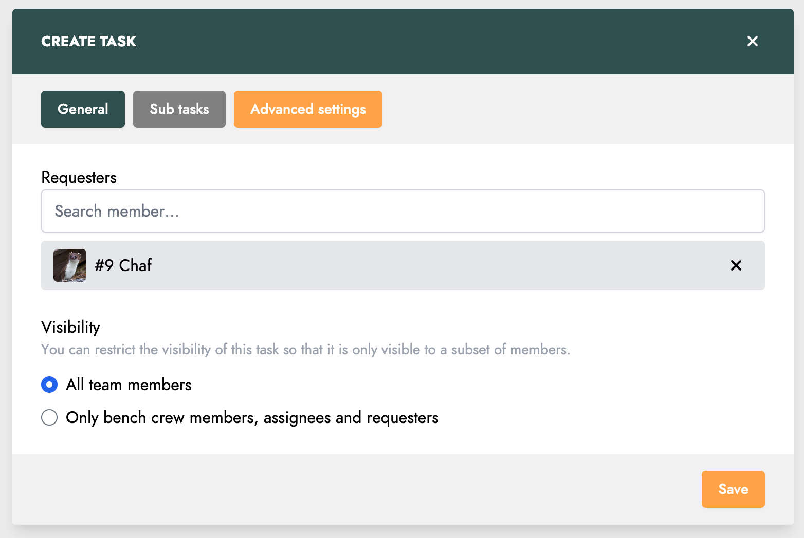Click the Visibility heading
The image size is (804, 538).
70,328
